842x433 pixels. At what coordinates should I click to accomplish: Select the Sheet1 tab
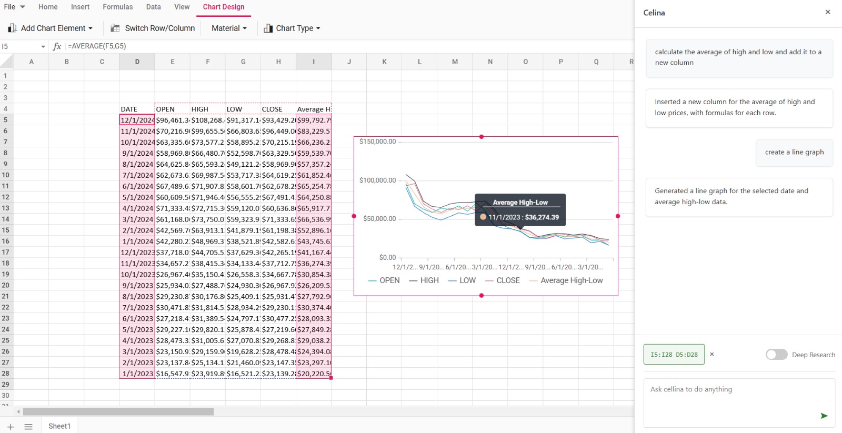(59, 426)
